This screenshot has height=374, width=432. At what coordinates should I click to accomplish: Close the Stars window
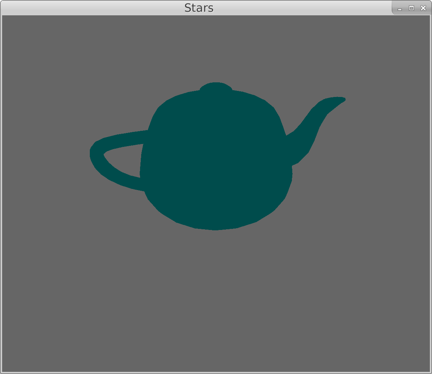423,8
